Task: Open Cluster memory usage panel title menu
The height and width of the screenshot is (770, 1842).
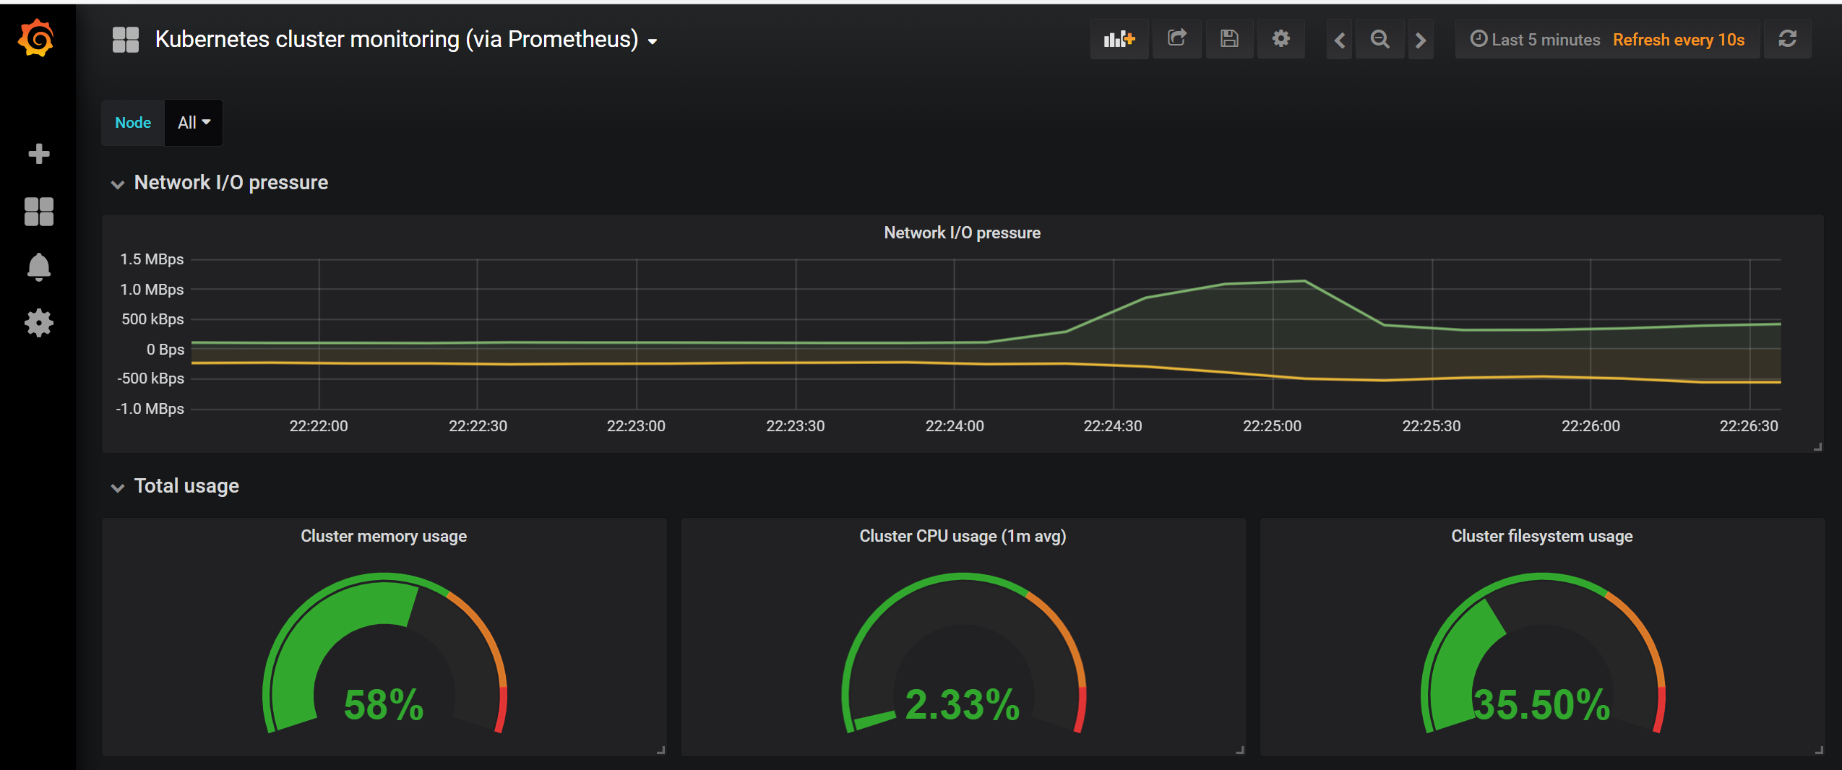Action: pos(384,536)
